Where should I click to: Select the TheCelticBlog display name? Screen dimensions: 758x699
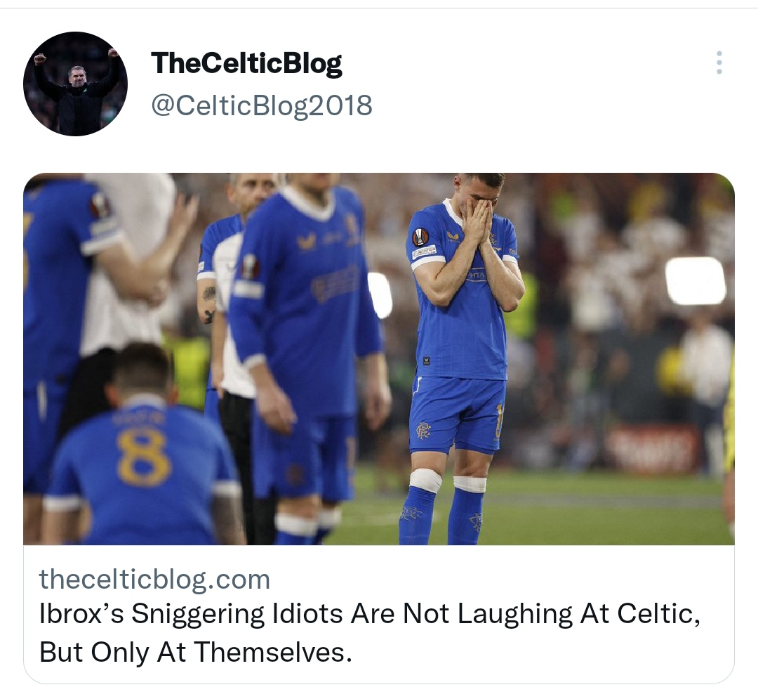coord(246,63)
